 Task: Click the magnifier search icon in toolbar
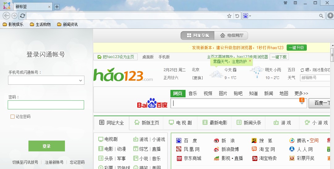pyautogui.click(x=321, y=16)
